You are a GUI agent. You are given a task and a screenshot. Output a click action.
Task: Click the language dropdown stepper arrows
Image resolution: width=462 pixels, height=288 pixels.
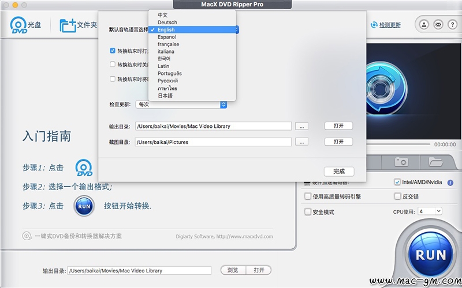click(x=237, y=29)
